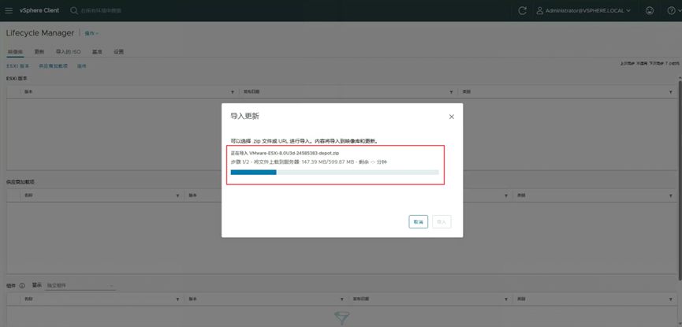The height and width of the screenshot is (327, 682).
Task: Click the vSphere Client title
Action: point(39,10)
